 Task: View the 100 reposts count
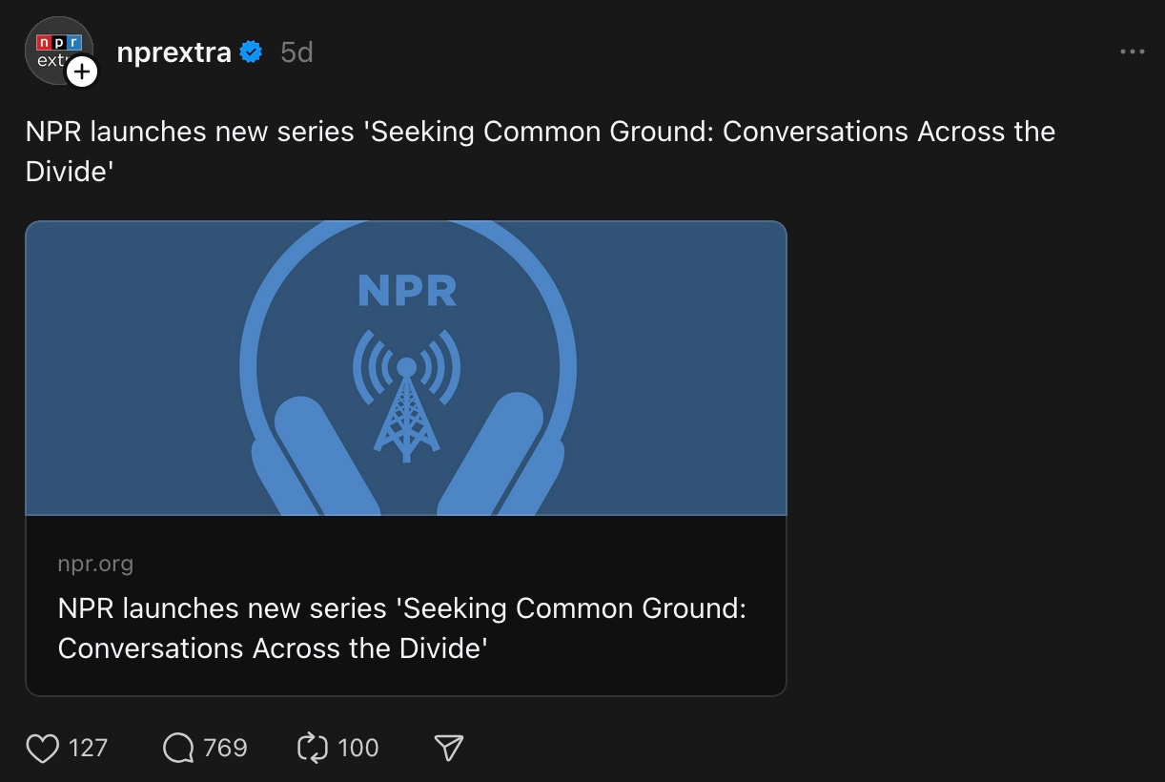coord(358,748)
